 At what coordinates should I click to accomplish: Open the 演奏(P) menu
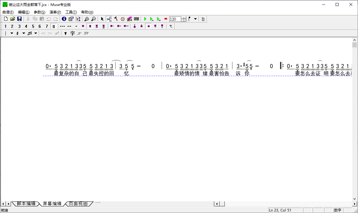(55, 12)
